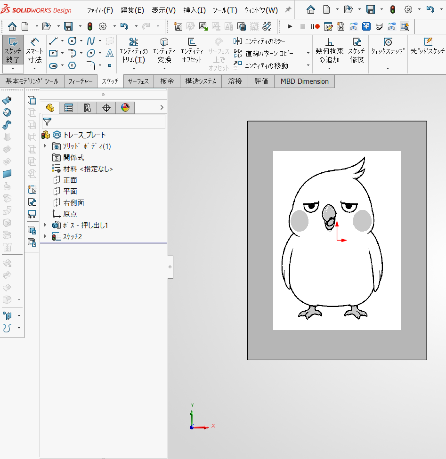Select the Ellipse sketch tool
The width and height of the screenshot is (446, 459).
tap(91, 53)
